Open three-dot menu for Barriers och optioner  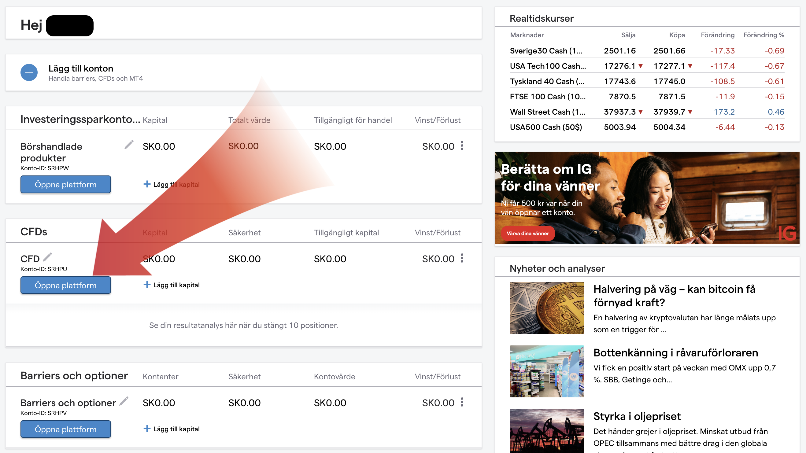(462, 402)
